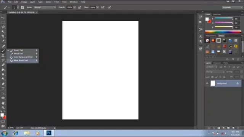Select the Healing Brush tool

pos(3,46)
